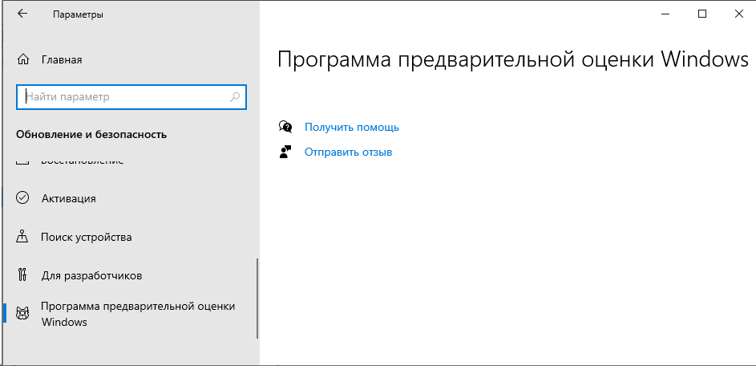Image resolution: width=756 pixels, height=366 pixels.
Task: Click the magnifier icon in search box
Action: click(x=235, y=97)
